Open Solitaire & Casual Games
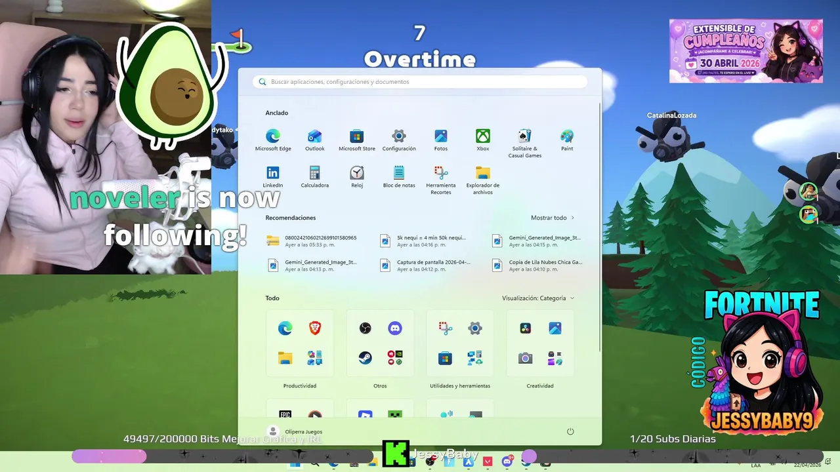840x472 pixels. 525,143
